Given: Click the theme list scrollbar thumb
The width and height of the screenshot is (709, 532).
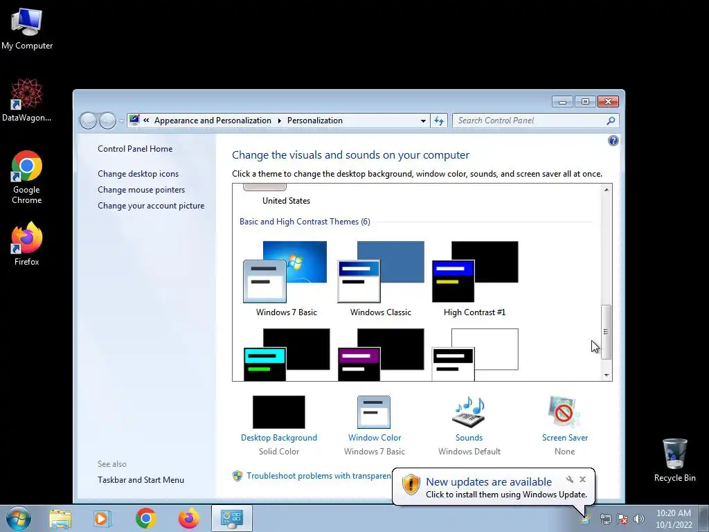Looking at the screenshot, I should (x=606, y=332).
